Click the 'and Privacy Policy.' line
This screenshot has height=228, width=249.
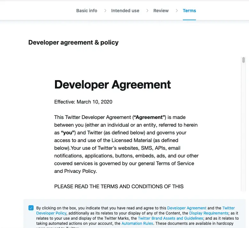point(75,171)
